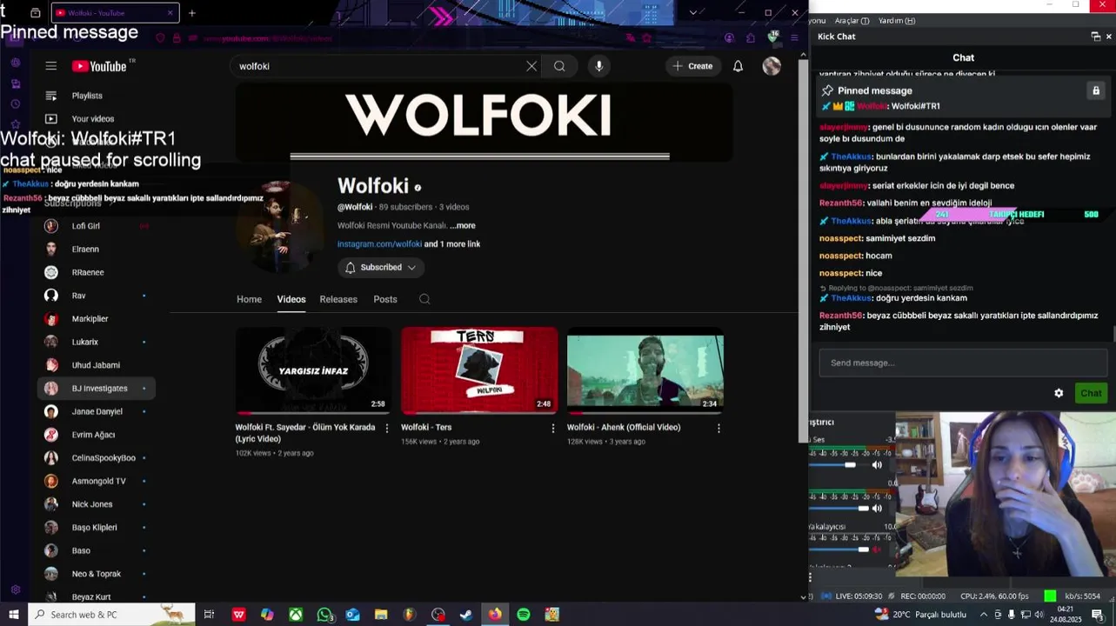Mute the second audio mixer channel

pos(877,508)
